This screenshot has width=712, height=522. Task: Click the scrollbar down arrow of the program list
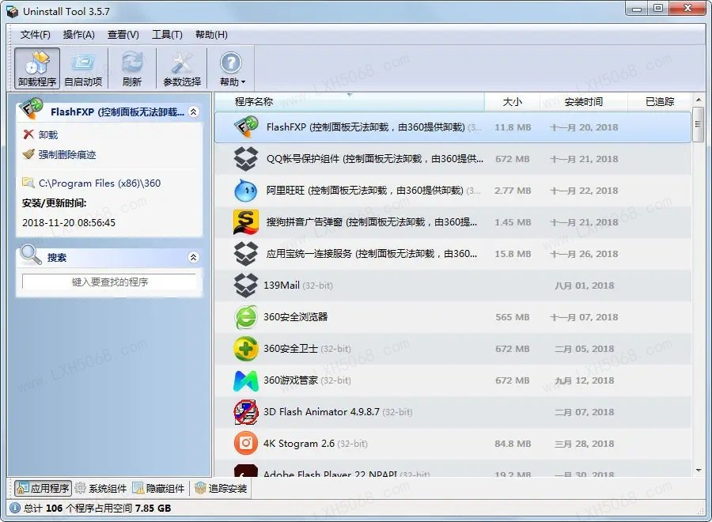pyautogui.click(x=699, y=471)
